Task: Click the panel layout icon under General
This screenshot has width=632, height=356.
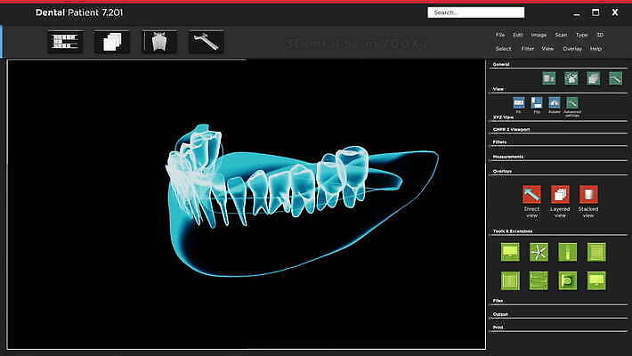Action: pos(548,77)
